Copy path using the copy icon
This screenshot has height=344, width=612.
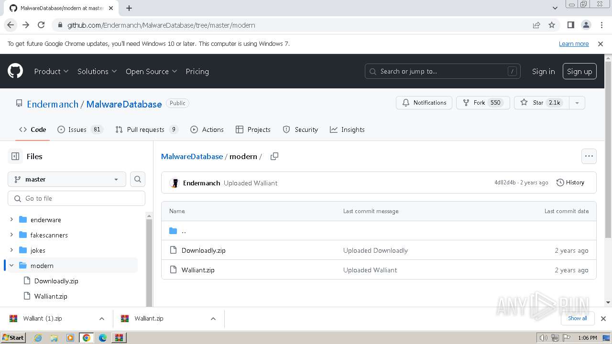coord(274,156)
